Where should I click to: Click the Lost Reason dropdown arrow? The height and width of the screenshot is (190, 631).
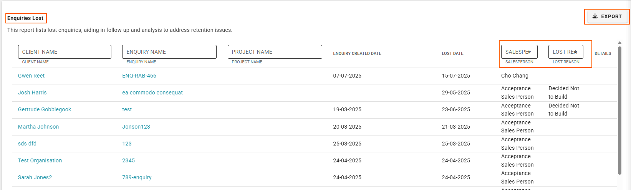point(575,52)
